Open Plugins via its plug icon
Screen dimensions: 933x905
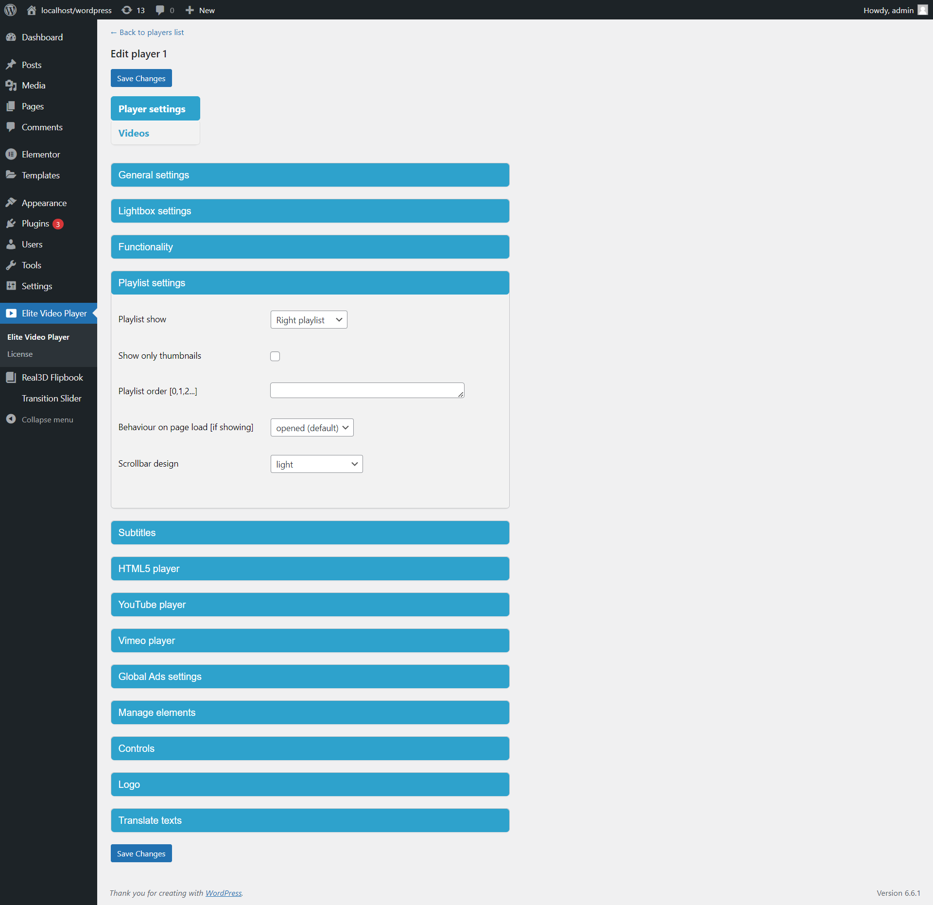(x=11, y=224)
